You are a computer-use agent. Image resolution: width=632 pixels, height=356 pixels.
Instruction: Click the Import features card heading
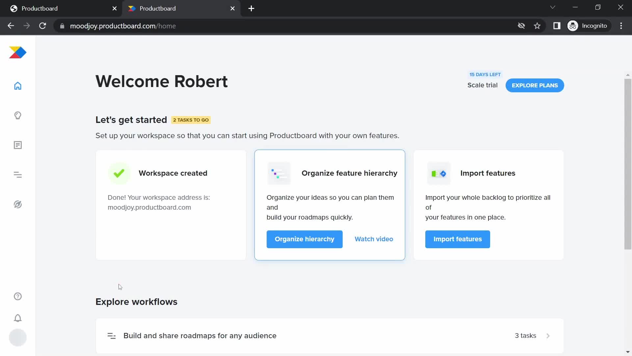487,173
